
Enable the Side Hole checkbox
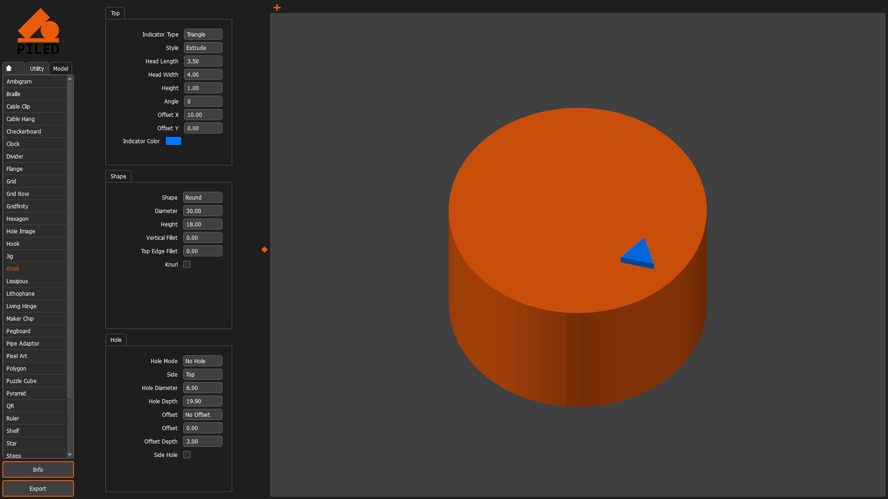tap(187, 455)
